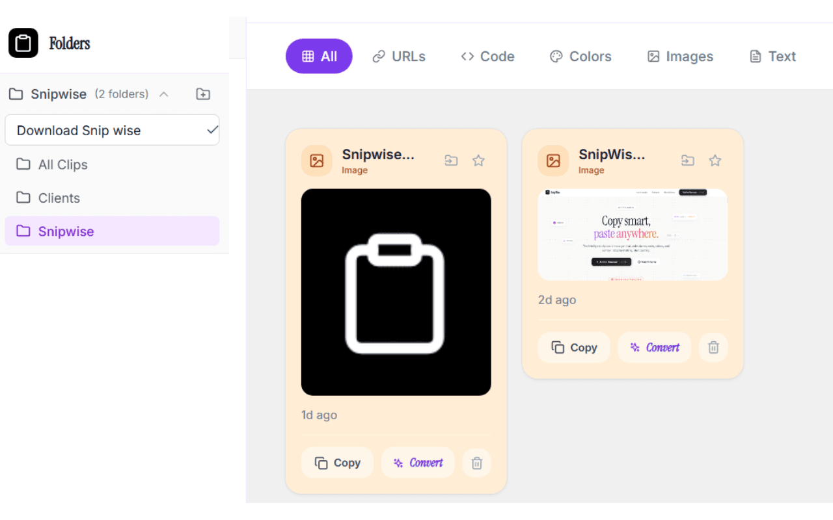Click the image type icon on the Snipwise card
Viewport: 833px width, 520px height.
(x=316, y=160)
